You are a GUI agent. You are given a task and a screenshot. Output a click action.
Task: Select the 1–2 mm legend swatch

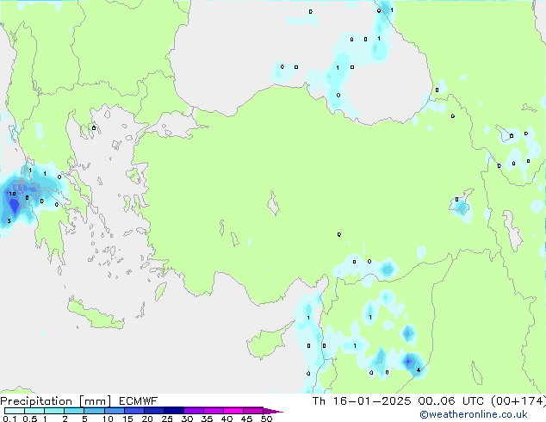pyautogui.click(x=54, y=411)
